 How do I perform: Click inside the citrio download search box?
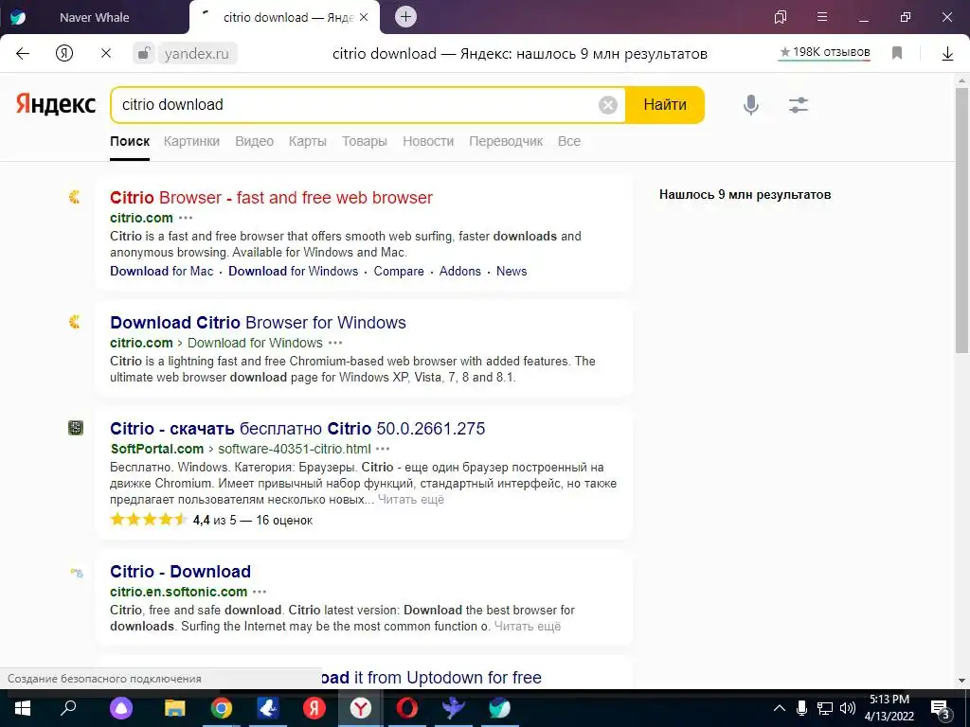coord(356,104)
